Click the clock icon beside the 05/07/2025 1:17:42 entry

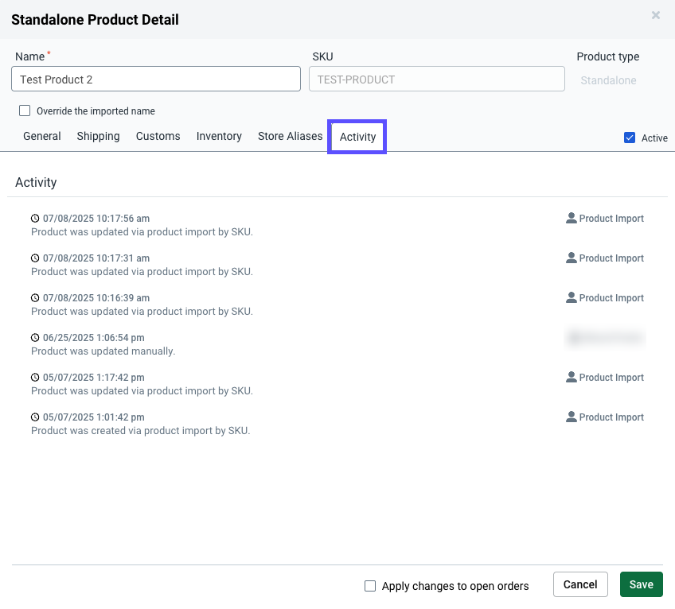tap(35, 377)
